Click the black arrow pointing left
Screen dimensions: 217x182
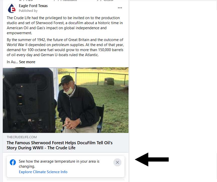152,159
